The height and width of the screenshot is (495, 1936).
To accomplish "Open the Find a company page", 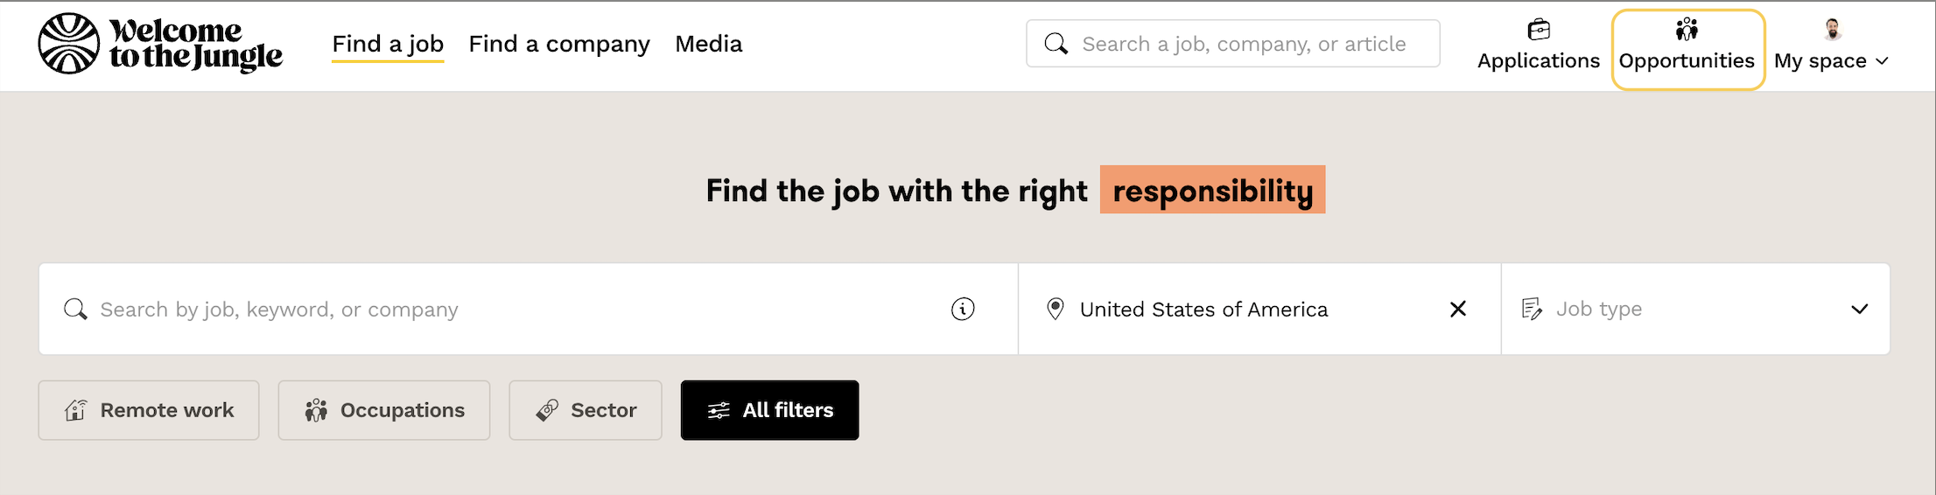I will coord(559,44).
